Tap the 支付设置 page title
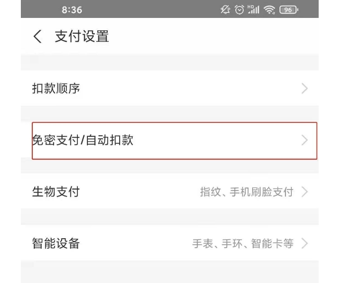341x283 pixels. click(82, 36)
